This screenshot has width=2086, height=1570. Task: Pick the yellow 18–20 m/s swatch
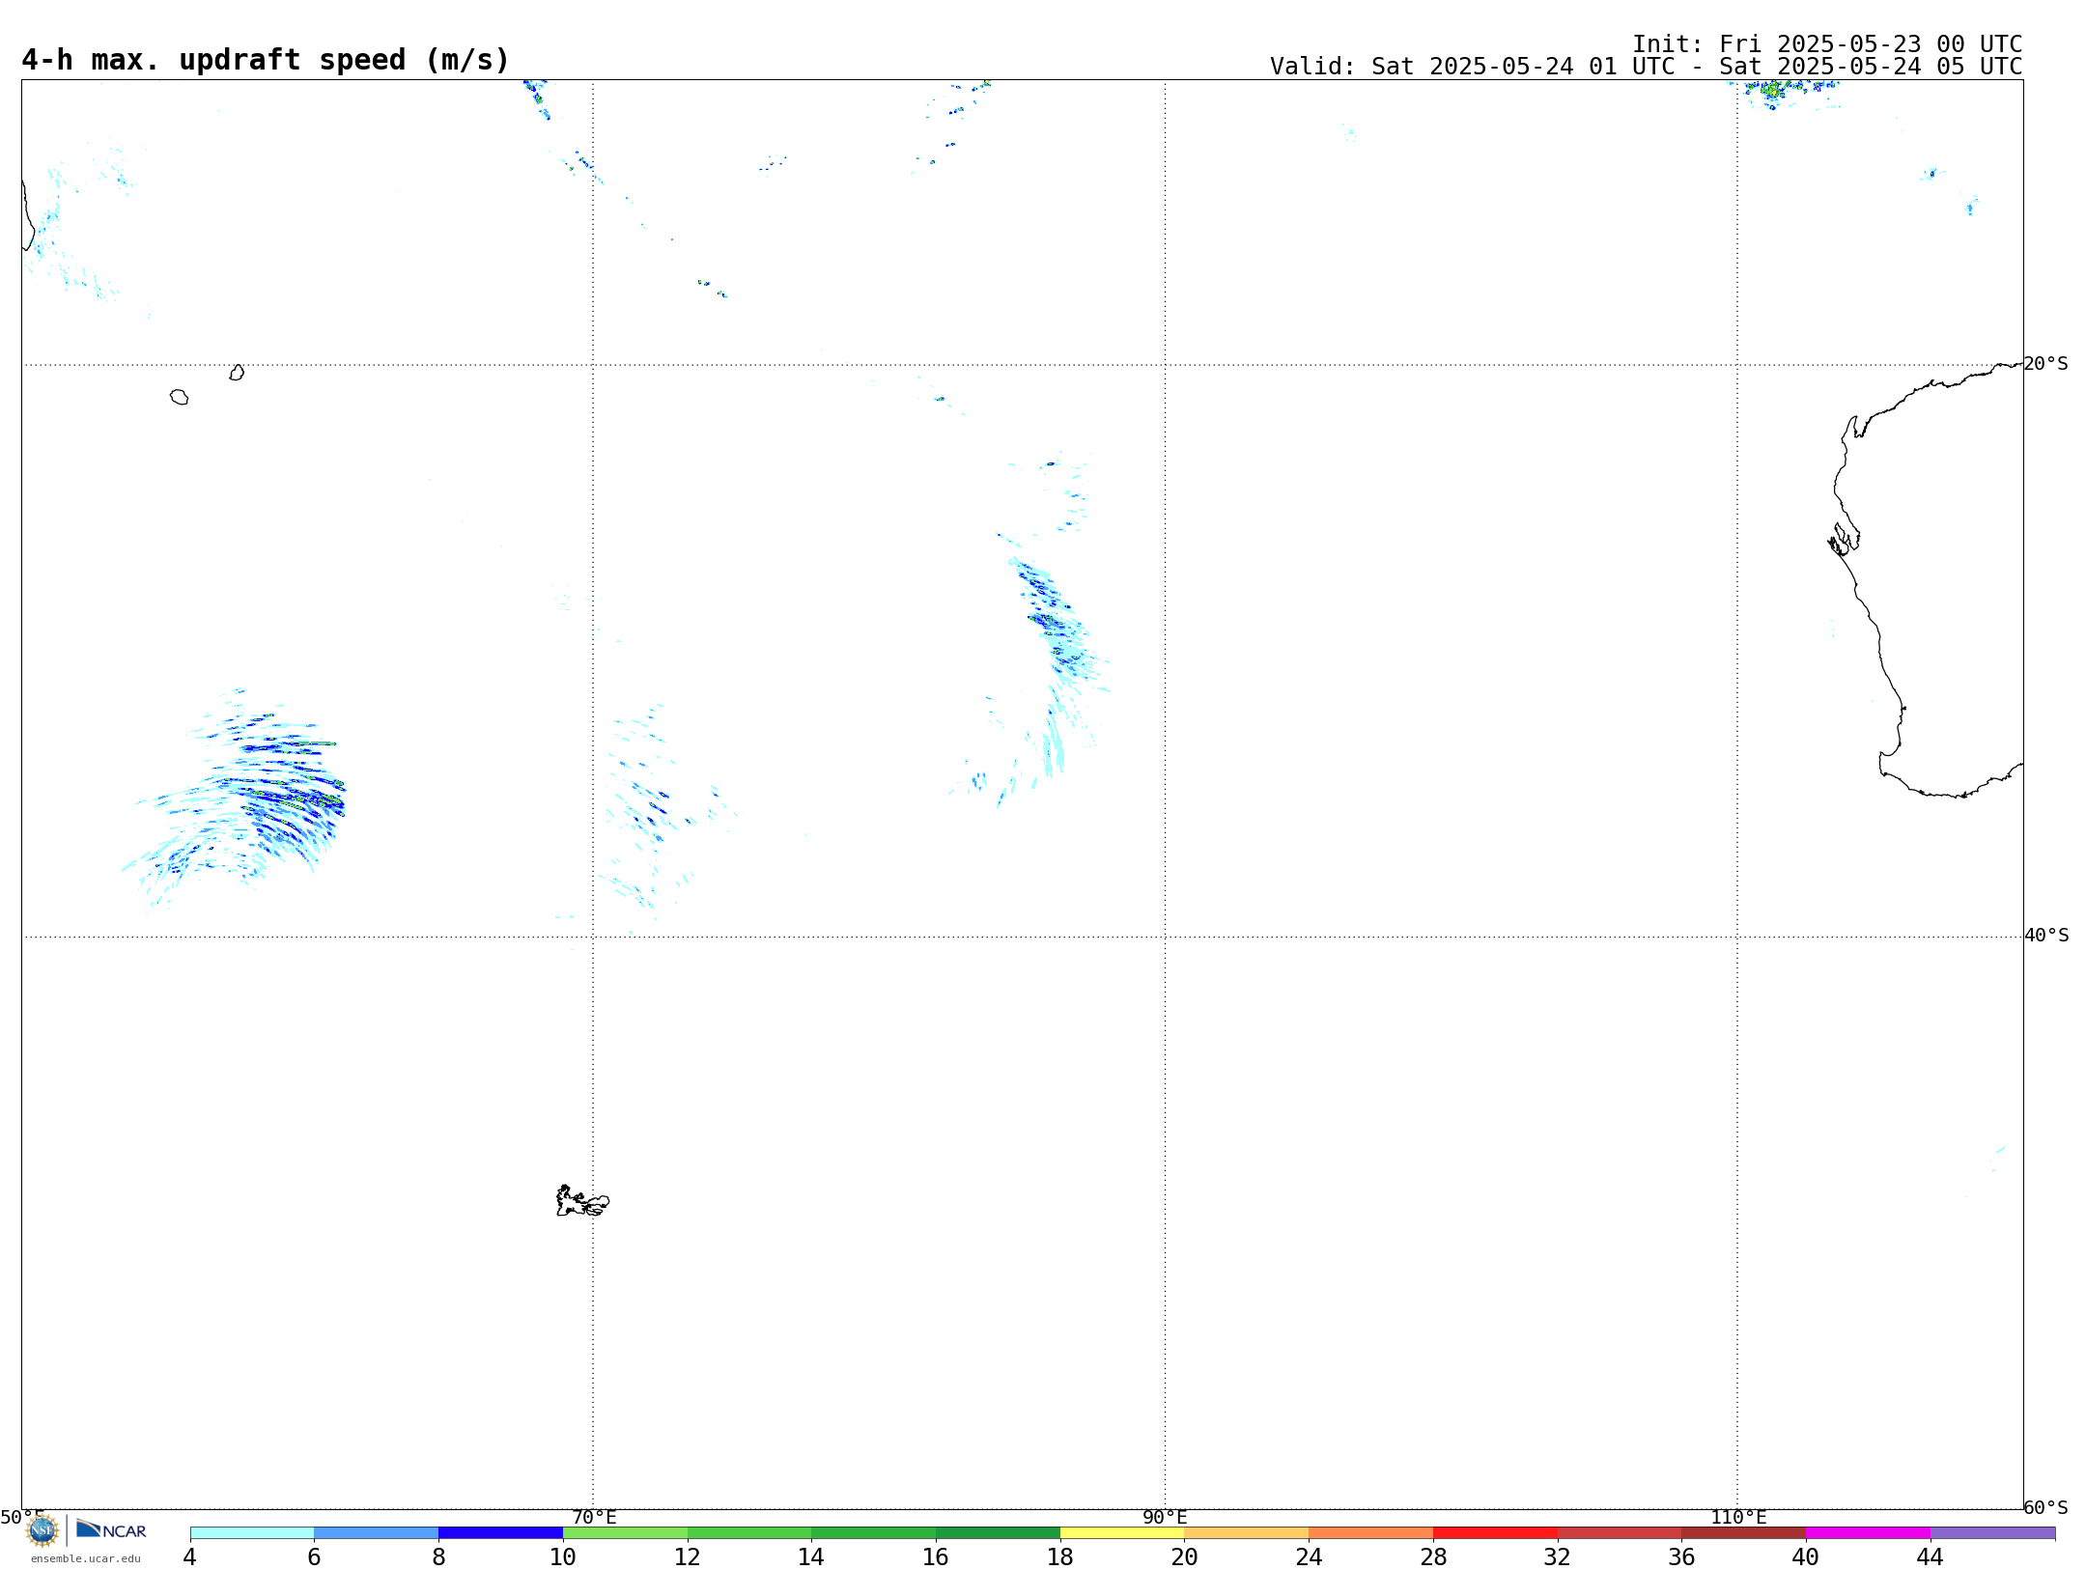point(1122,1532)
